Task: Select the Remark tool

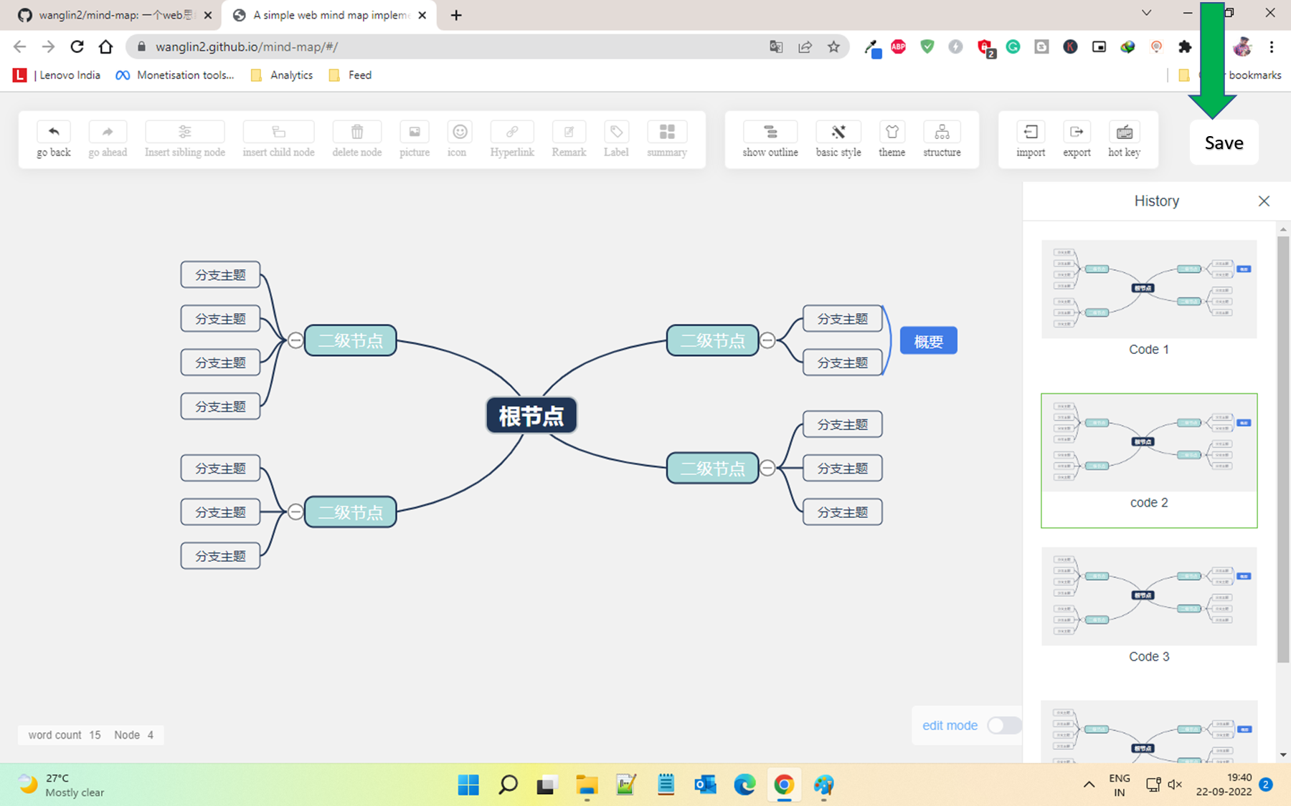Action: click(x=568, y=138)
